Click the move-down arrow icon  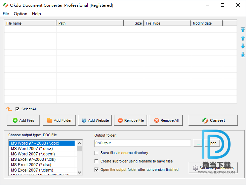(x=243, y=46)
